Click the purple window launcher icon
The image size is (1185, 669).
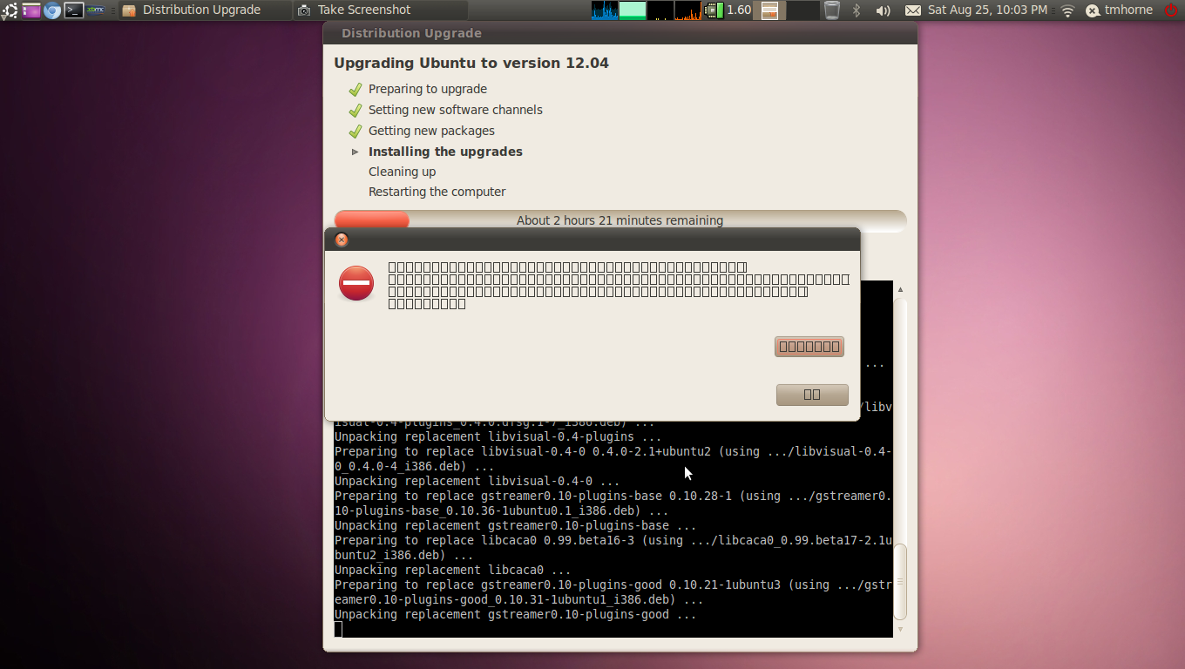pyautogui.click(x=31, y=10)
